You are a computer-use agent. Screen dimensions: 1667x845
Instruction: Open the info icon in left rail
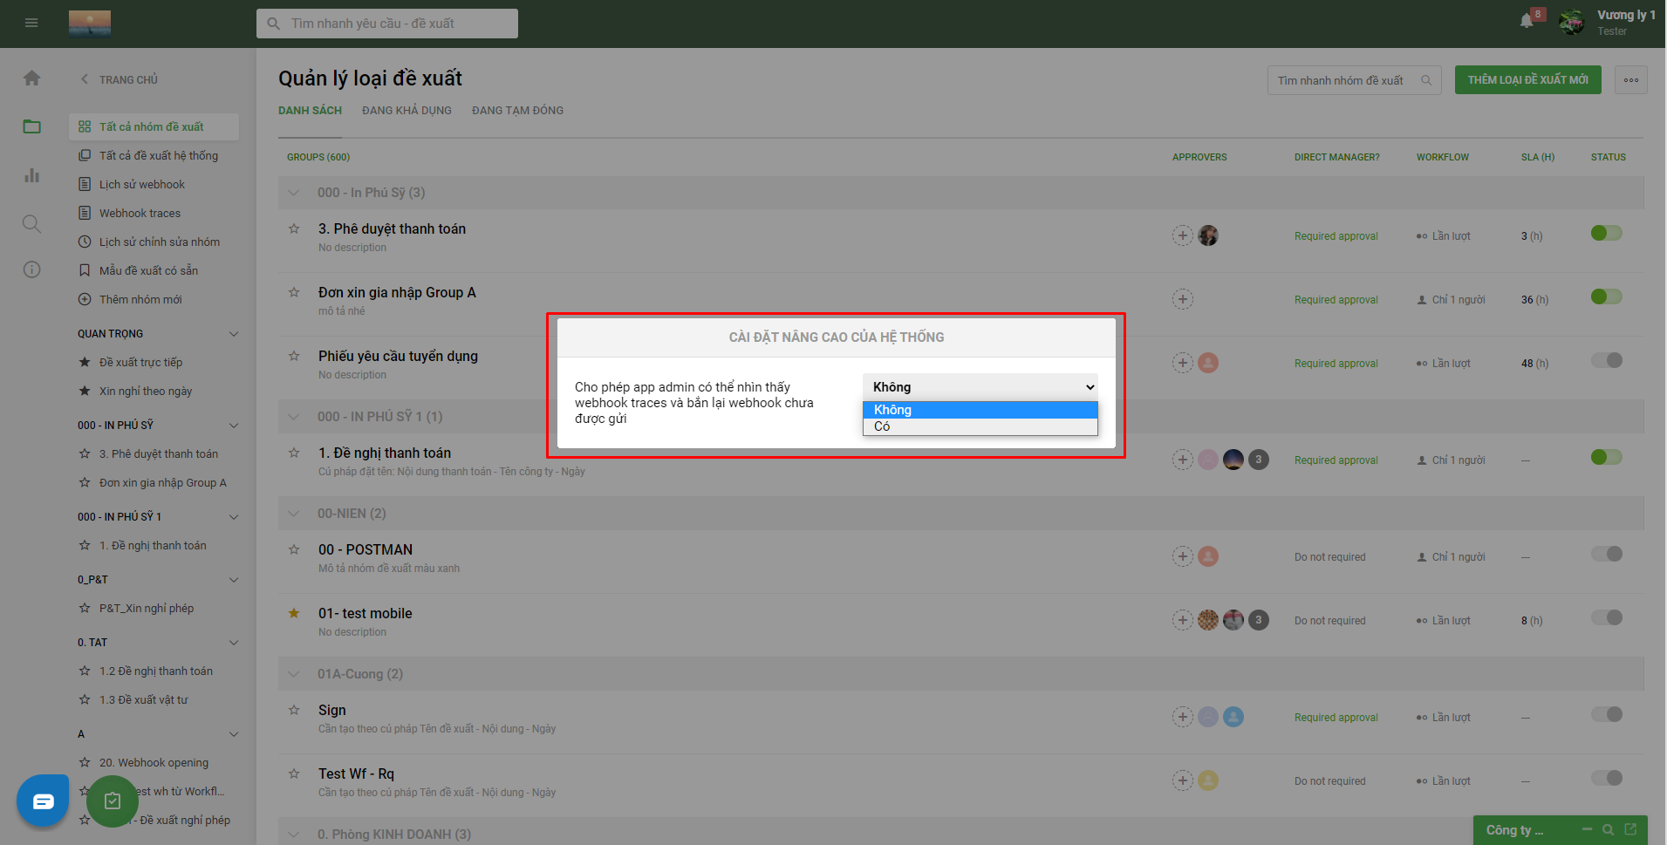pyautogui.click(x=31, y=269)
